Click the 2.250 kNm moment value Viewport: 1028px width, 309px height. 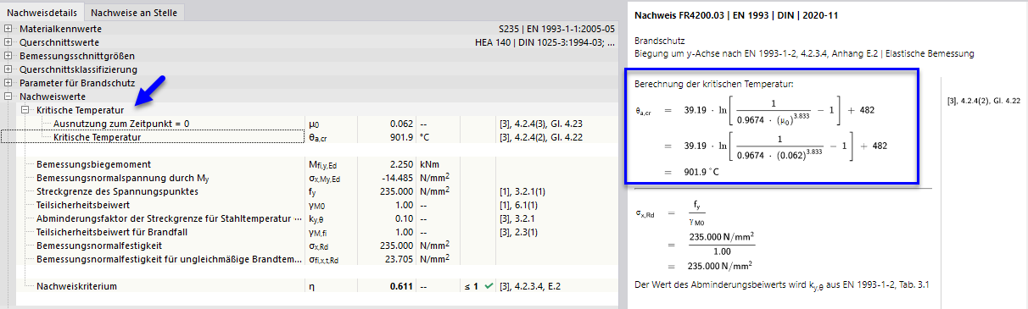point(401,164)
